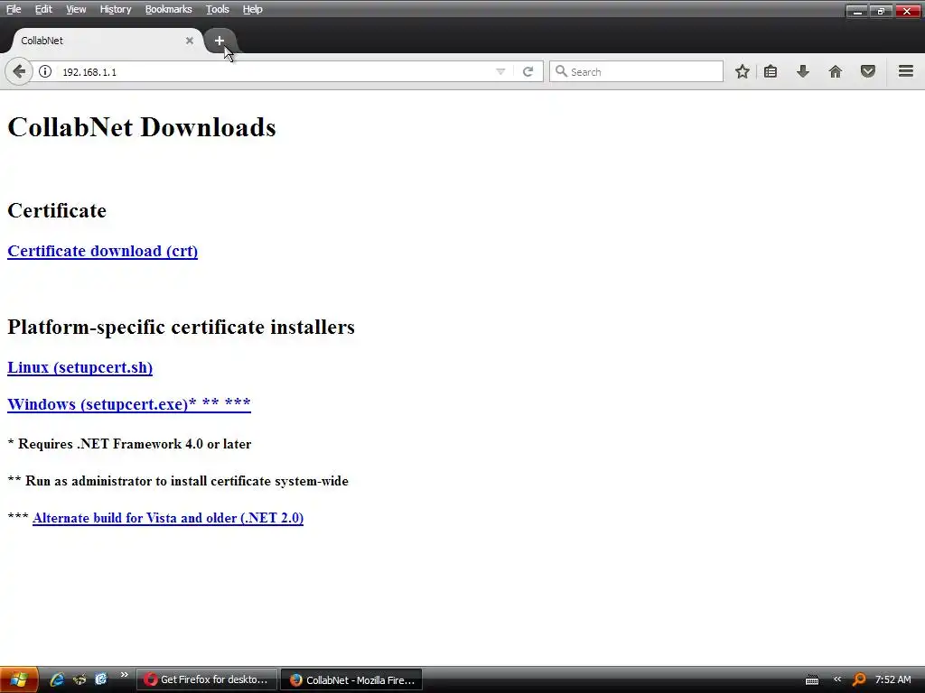Open the Windows Start button
This screenshot has height=693, width=925.
coord(19,679)
